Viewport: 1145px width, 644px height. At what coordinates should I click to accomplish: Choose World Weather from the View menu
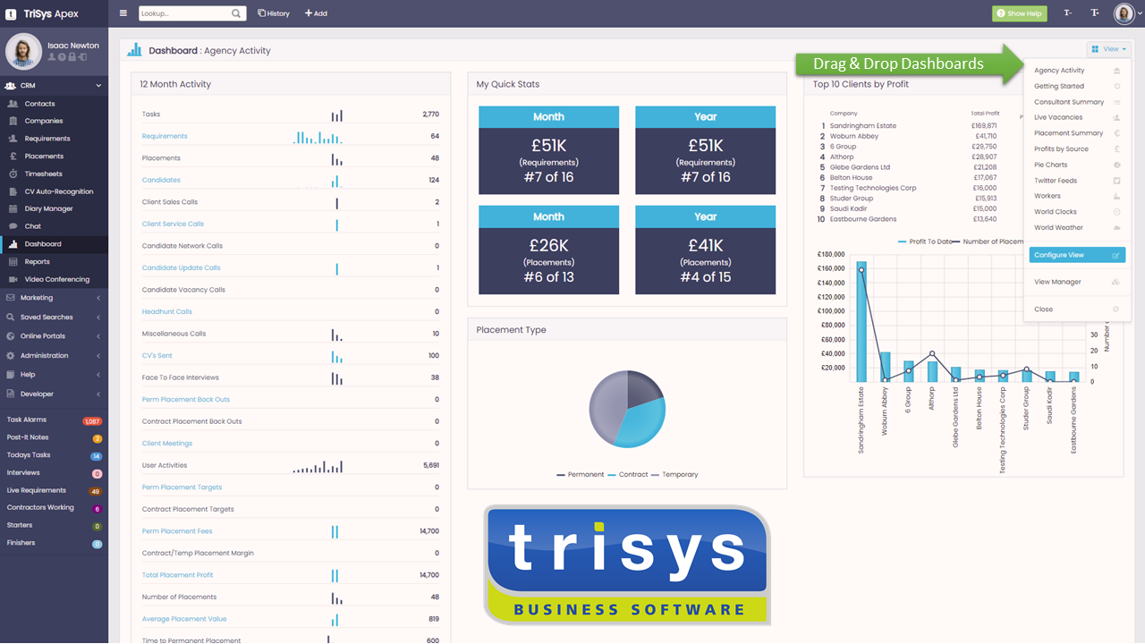(x=1077, y=227)
